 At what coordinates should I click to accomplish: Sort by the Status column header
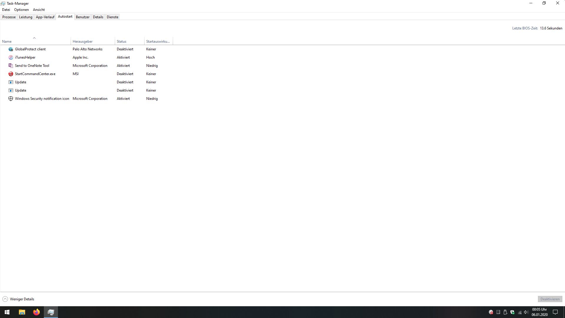(x=122, y=42)
